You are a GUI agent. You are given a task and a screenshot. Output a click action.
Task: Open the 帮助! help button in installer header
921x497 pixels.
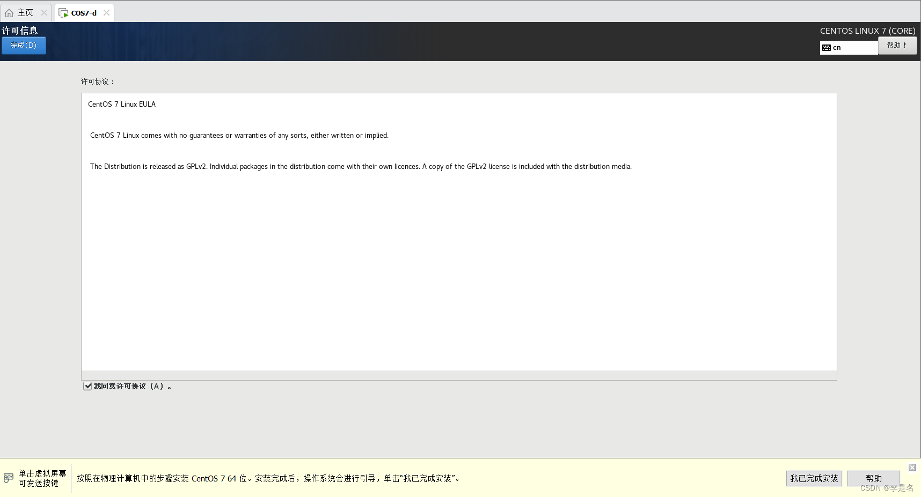(897, 46)
